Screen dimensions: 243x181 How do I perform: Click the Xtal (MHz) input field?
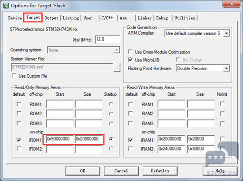(x=107, y=40)
